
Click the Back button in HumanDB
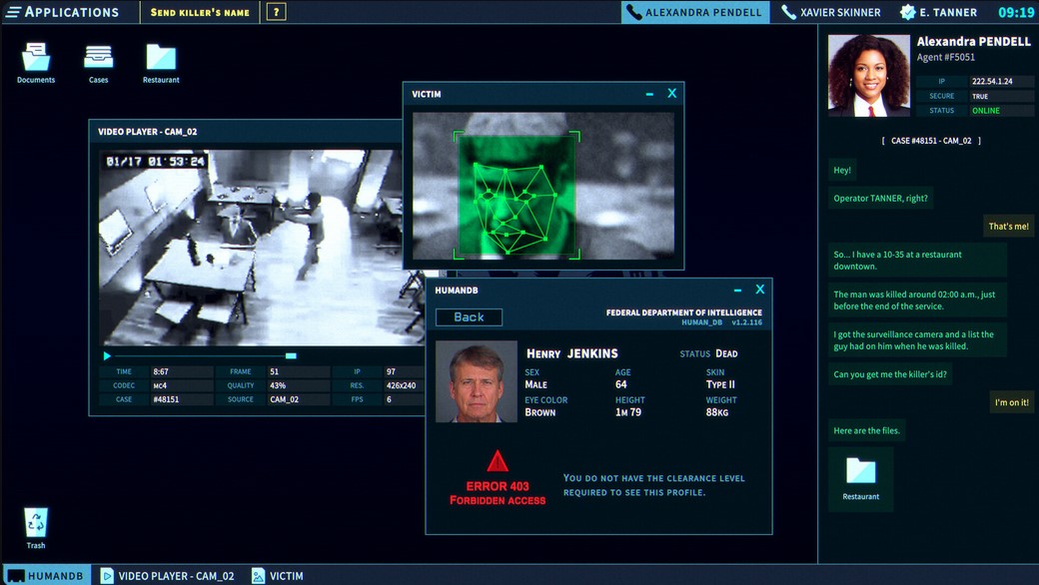(469, 317)
